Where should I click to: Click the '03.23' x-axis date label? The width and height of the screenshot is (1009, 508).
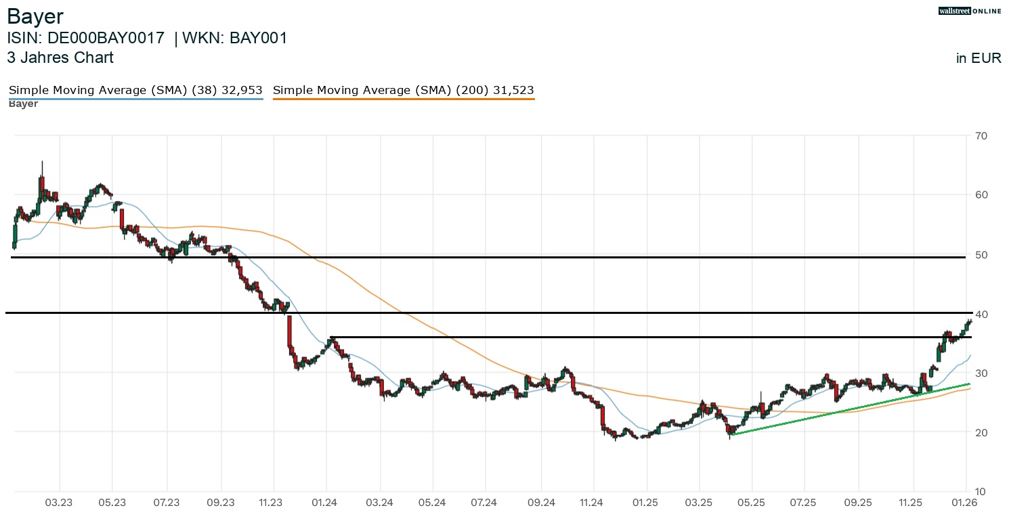point(58,503)
